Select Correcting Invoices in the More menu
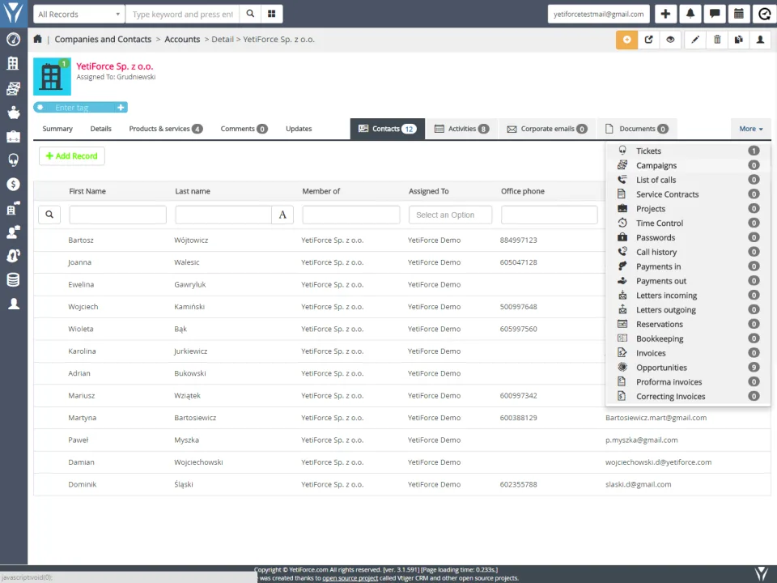Viewport: 777px width, 583px height. (x=688, y=396)
